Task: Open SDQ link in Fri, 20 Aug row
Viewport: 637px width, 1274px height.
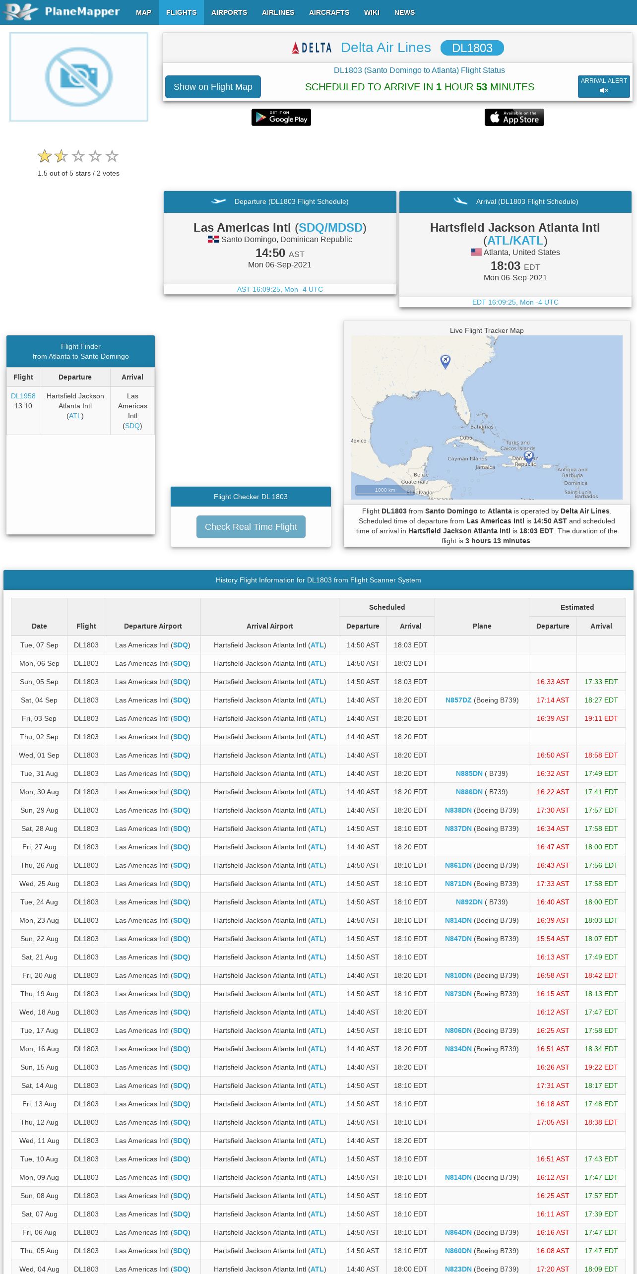Action: click(181, 975)
